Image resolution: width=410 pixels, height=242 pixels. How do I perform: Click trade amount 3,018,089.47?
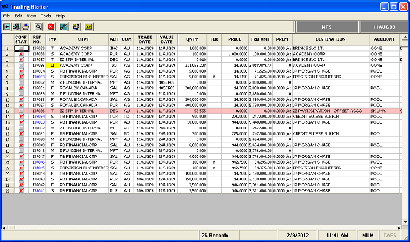(260, 65)
